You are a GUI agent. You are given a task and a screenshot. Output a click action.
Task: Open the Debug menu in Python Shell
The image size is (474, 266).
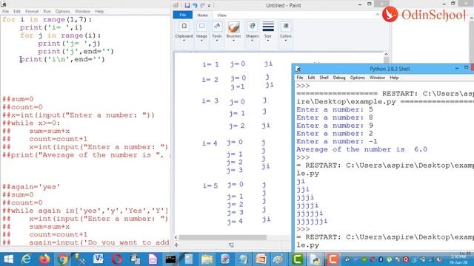[x=339, y=78]
